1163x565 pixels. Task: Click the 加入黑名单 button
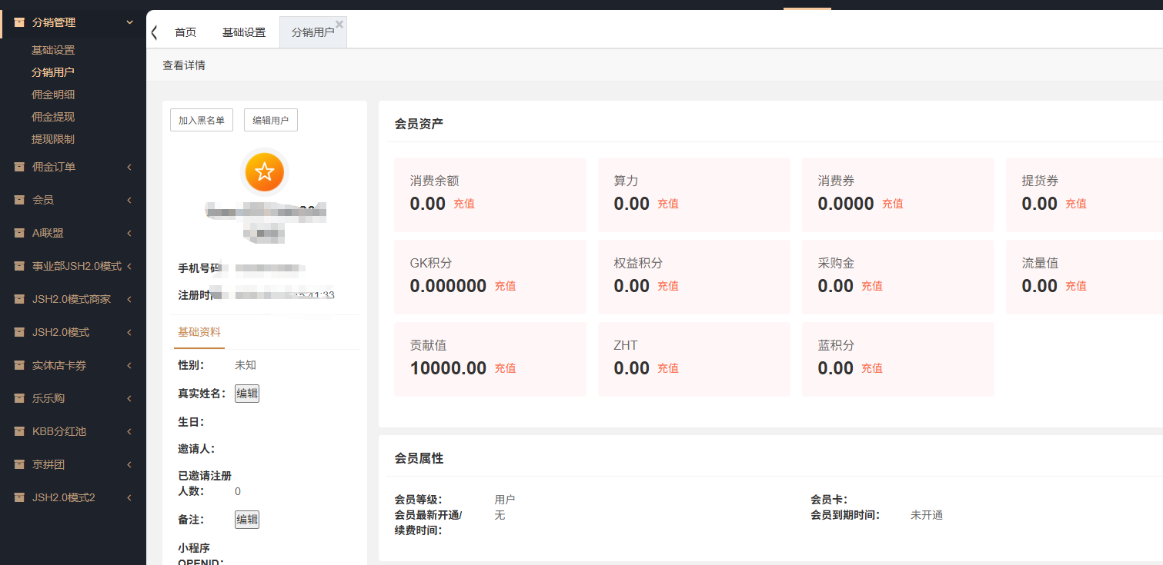point(202,120)
